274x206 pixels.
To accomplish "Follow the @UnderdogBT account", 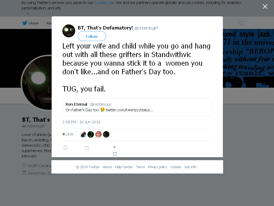I will pyautogui.click(x=92, y=36).
